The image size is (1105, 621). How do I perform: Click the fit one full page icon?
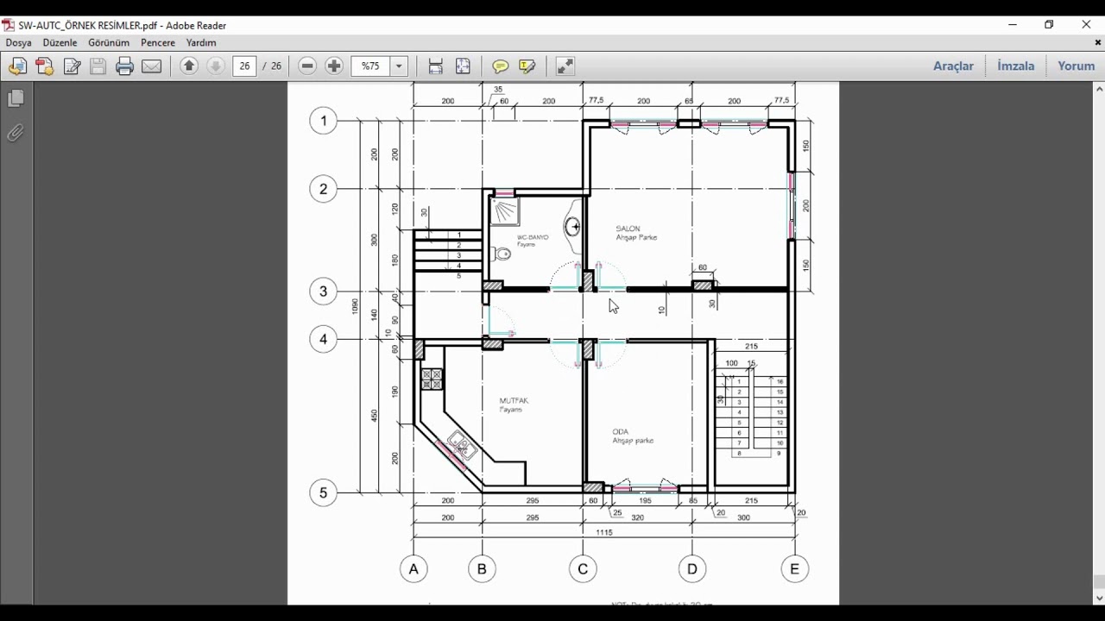click(463, 66)
